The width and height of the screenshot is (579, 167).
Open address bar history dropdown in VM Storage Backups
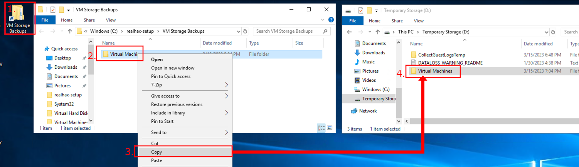(x=238, y=31)
